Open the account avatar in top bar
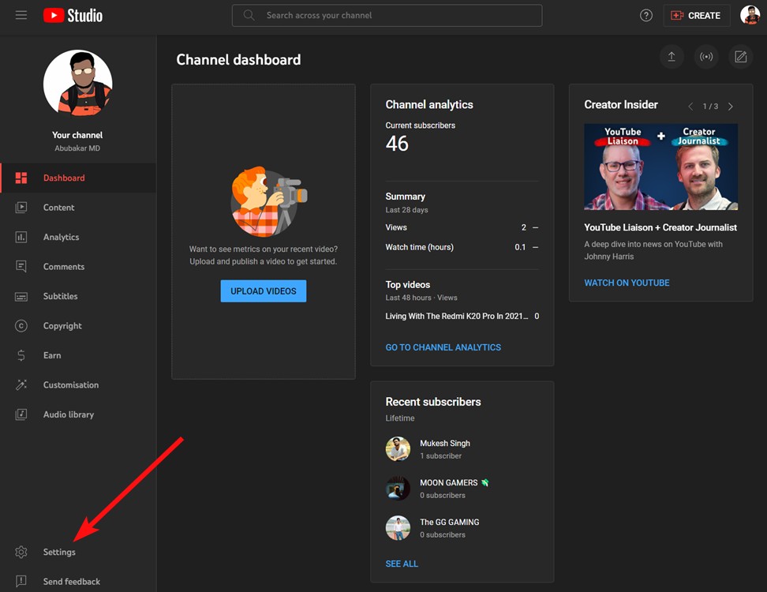The height and width of the screenshot is (592, 767). click(750, 15)
